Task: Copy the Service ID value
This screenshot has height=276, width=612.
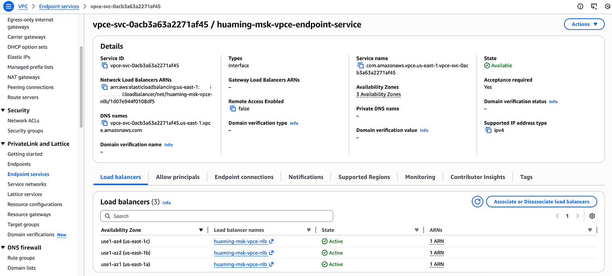Action: click(104, 66)
